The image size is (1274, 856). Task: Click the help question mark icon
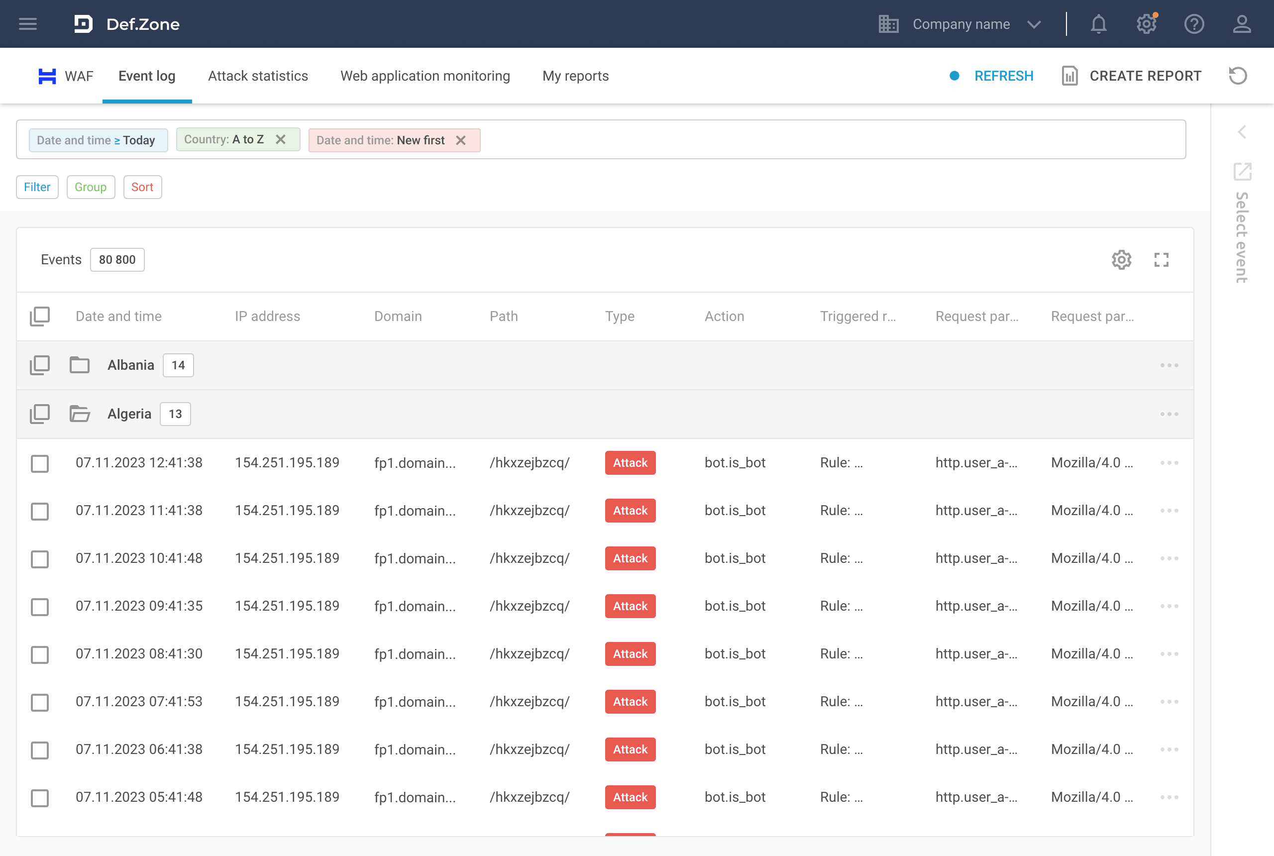point(1194,24)
